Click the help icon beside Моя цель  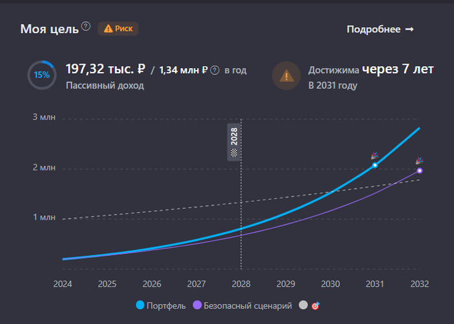pyautogui.click(x=86, y=27)
